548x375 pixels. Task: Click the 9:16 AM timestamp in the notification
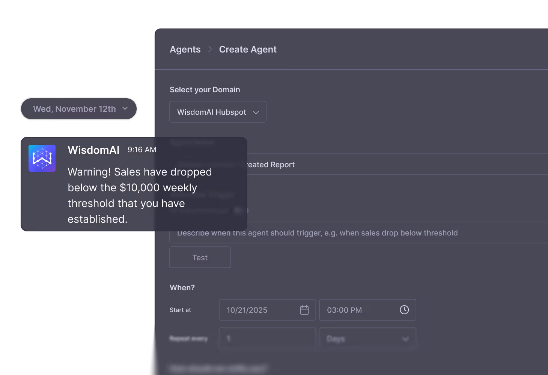(142, 149)
